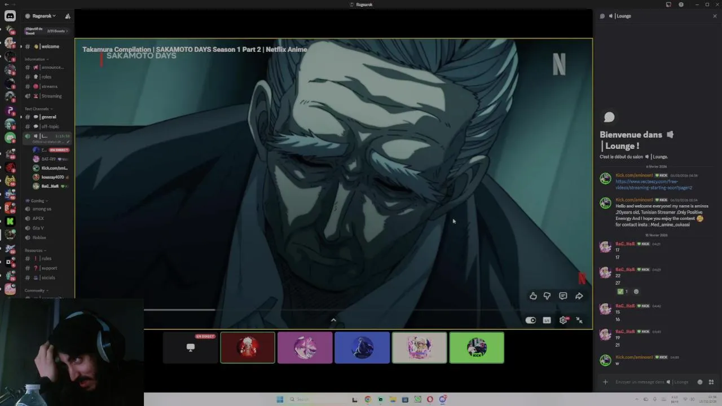Expand the chevron-up arrow under the video

click(333, 320)
